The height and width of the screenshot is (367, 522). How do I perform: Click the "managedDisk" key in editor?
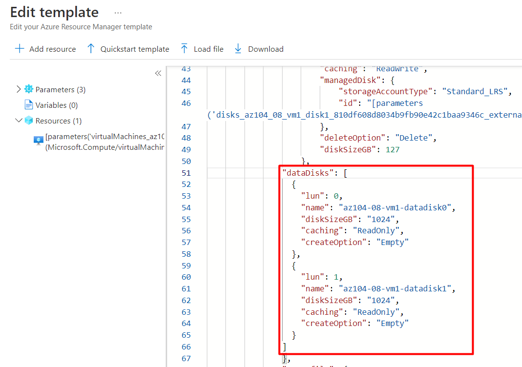click(350, 80)
